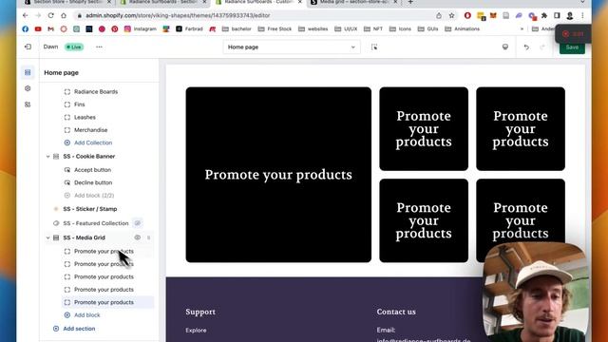Click the MetaMask fox extension icon
Viewport: 608px width, 342px height.
pyautogui.click(x=493, y=15)
